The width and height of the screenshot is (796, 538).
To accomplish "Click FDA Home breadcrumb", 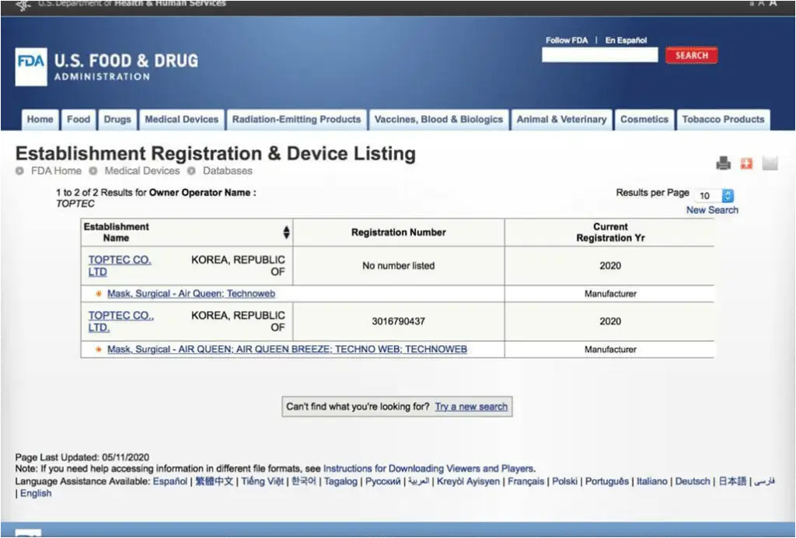I will (x=56, y=171).
